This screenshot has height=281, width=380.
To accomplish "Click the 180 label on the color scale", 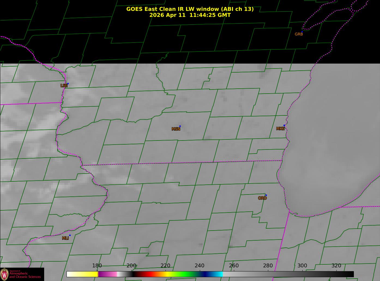I will click(x=97, y=265).
